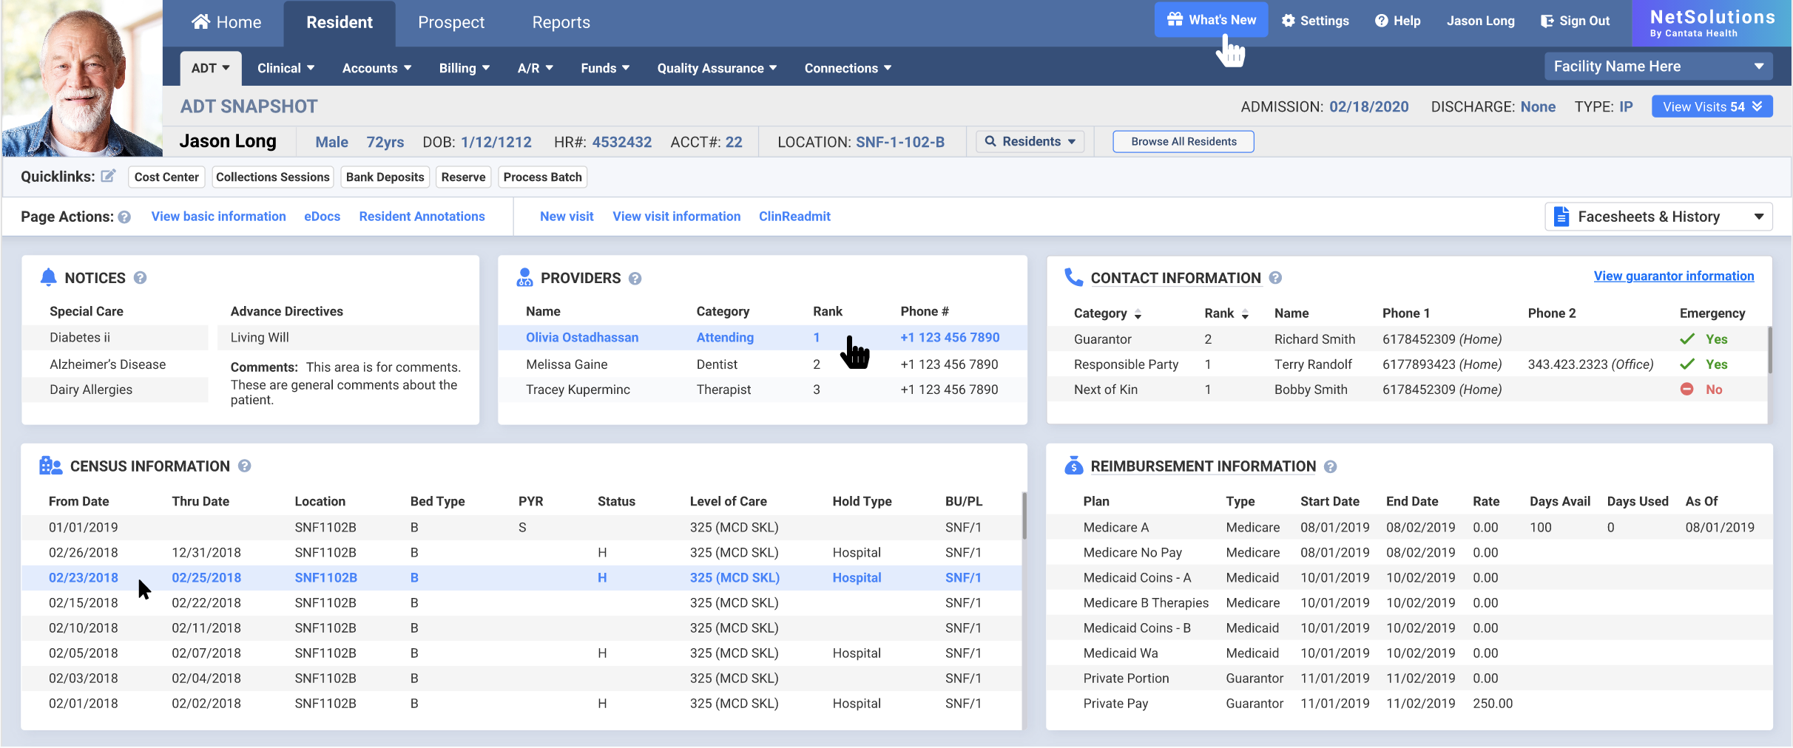This screenshot has width=1793, height=748.
Task: Expand the Residents search dropdown
Action: tap(1073, 141)
